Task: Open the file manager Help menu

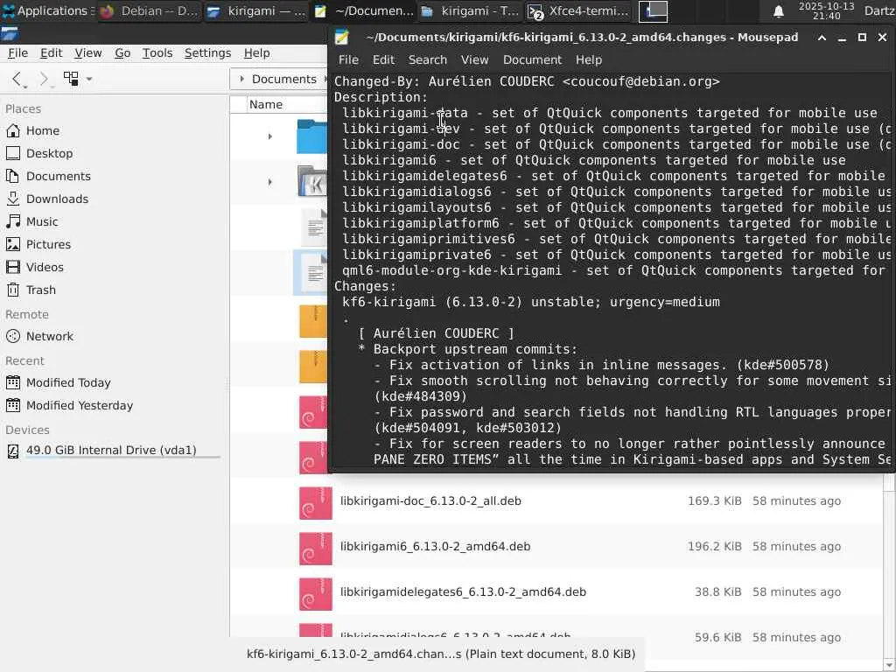Action: [x=256, y=53]
